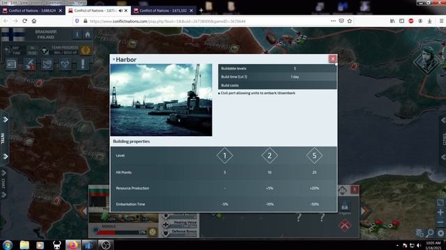Image resolution: width=446 pixels, height=250 pixels.
Task: Click the red diamond demolish icon
Action: (x=345, y=226)
